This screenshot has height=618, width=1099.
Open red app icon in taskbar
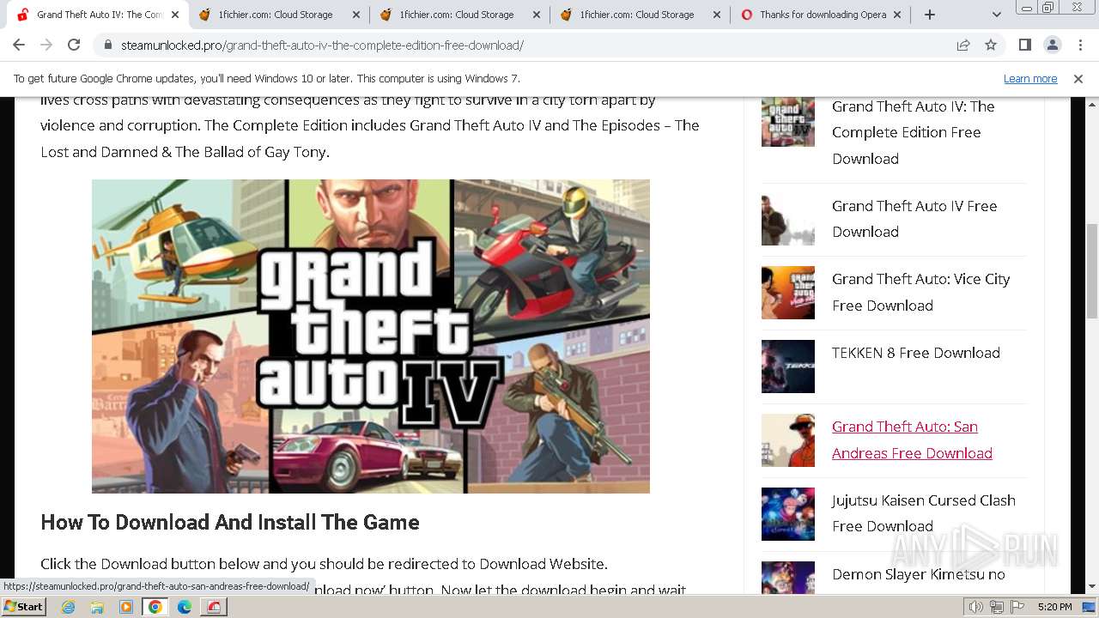click(214, 607)
